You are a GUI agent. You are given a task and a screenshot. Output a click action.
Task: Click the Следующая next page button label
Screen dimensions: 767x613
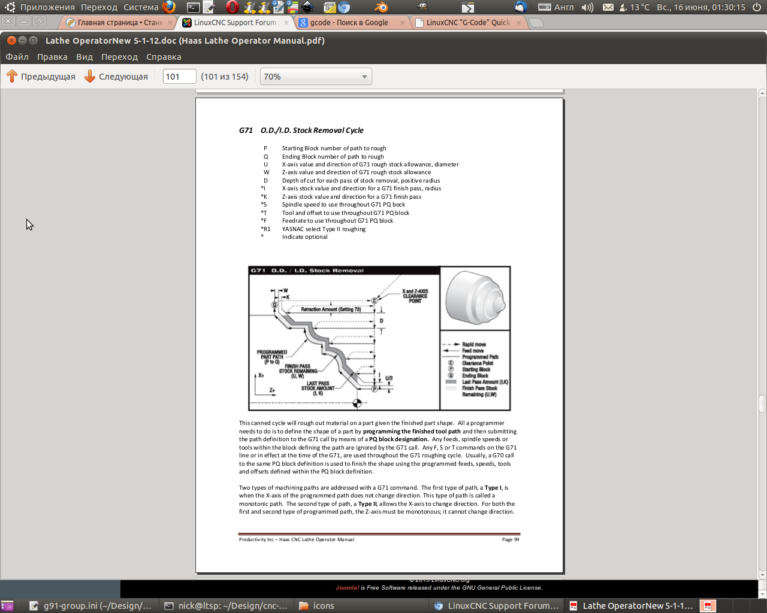(x=123, y=77)
